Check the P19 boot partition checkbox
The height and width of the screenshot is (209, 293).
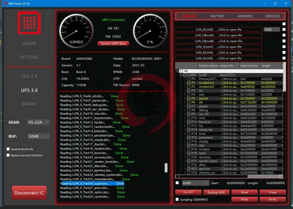189,153
